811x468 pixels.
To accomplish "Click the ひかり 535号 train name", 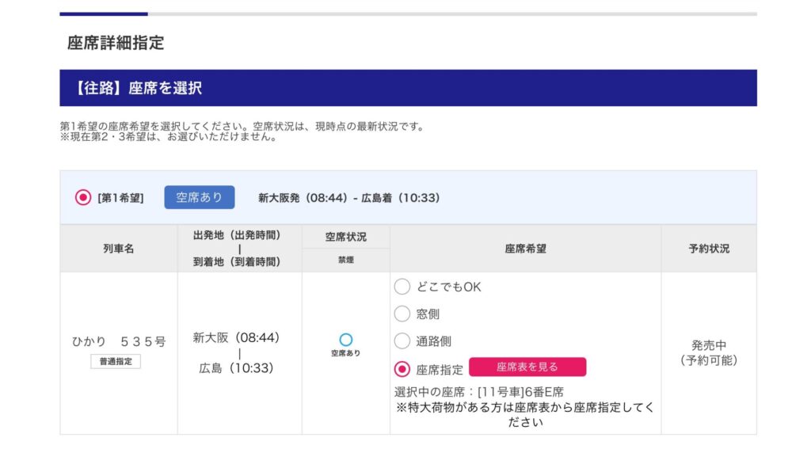I will coord(119,342).
